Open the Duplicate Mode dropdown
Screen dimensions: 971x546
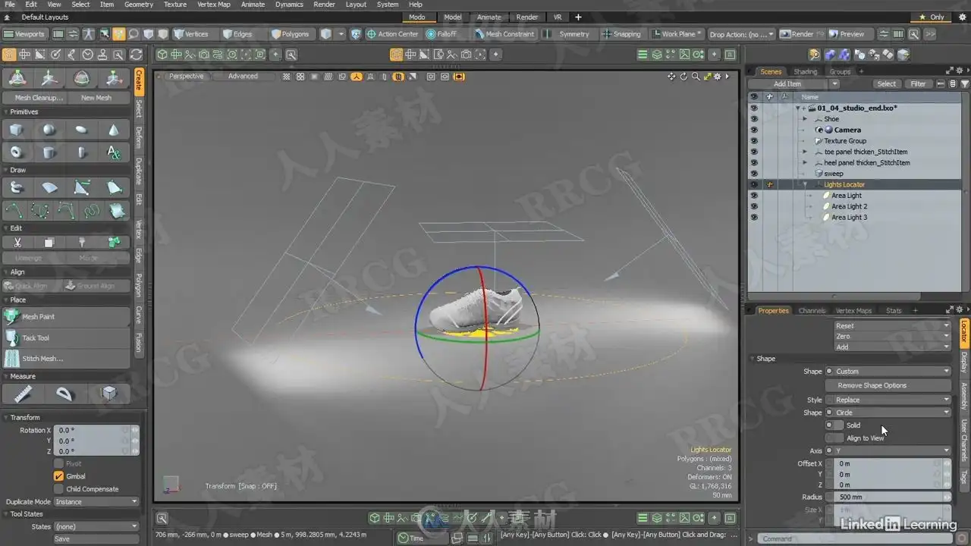[96, 502]
